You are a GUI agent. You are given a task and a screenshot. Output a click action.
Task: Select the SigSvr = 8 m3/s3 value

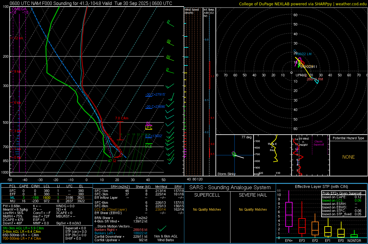pos(69,223)
